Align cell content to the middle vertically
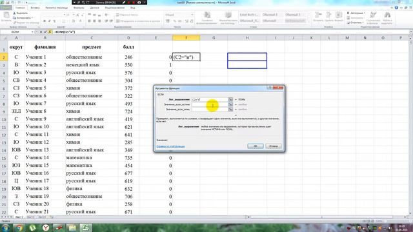The height and width of the screenshot is (232, 413). [x=94, y=15]
